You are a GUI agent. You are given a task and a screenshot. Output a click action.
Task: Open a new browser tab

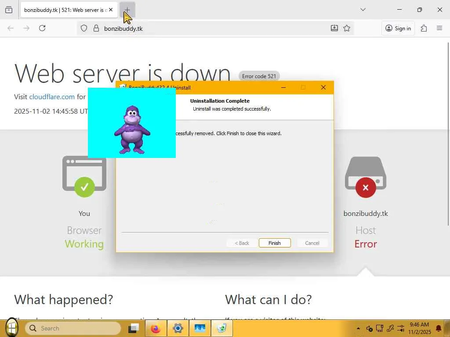coord(127,10)
